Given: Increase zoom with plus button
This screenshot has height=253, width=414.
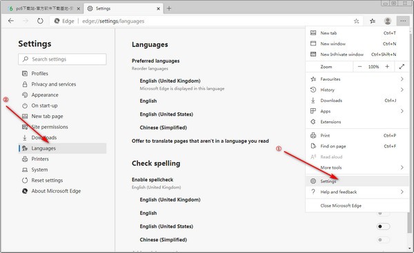Looking at the screenshot, I should 387,67.
